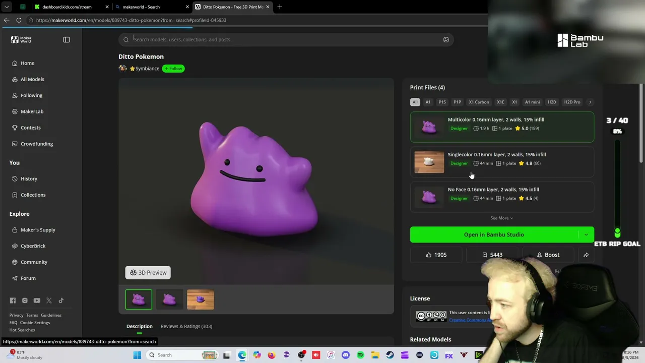This screenshot has height=363, width=645.
Task: Click the model search input field
Action: [285, 39]
